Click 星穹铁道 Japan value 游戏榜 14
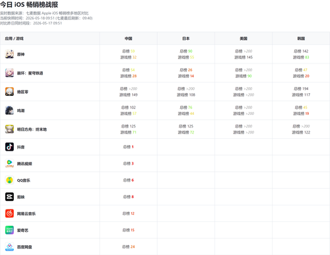The width and height of the screenshot is (330, 255). (x=186, y=76)
